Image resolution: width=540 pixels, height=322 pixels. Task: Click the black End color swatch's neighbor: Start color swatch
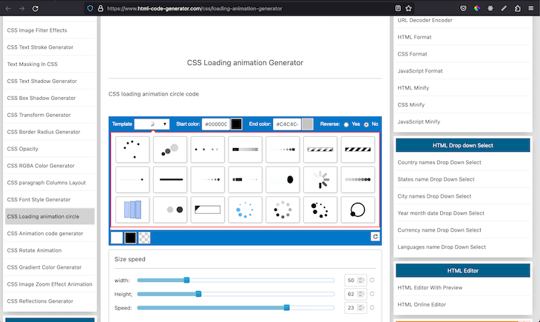[x=237, y=124]
